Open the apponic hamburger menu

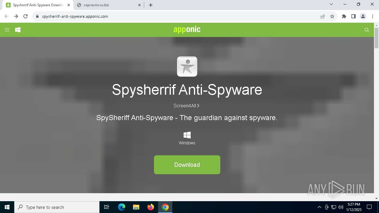pos(7,30)
